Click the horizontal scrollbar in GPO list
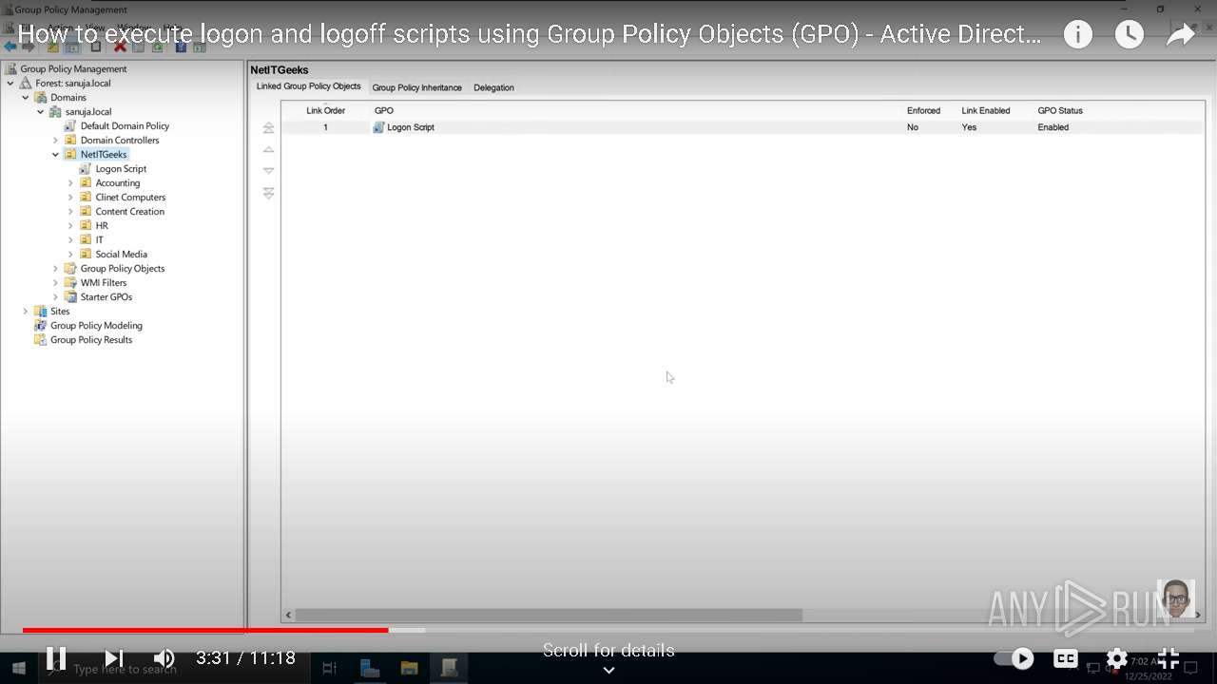1217x684 pixels. 549,615
